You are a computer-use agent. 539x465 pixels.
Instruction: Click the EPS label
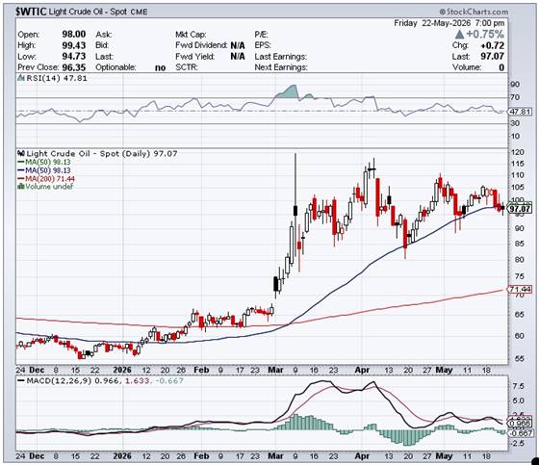click(263, 45)
